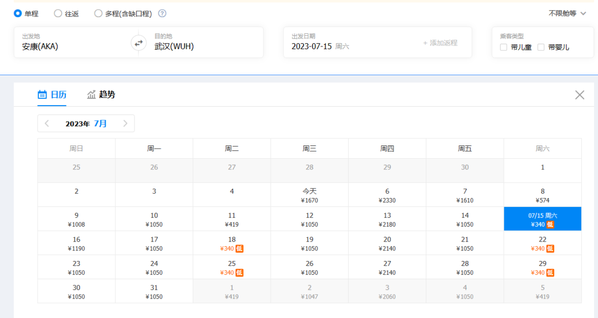Image resolution: width=598 pixels, height=318 pixels.
Task: Enable the 带儿童 checkbox
Action: [x=503, y=48]
